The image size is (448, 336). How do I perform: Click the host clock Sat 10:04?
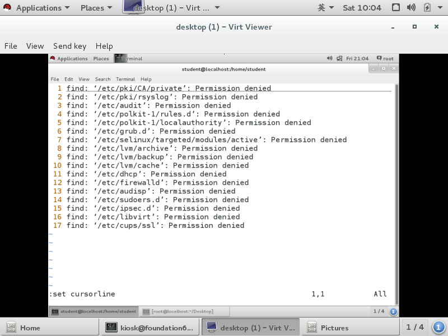click(362, 8)
